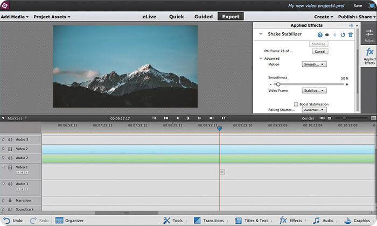Screen dimensions: 377x226
Task: Switch to the Guided tab
Action: pos(204,17)
